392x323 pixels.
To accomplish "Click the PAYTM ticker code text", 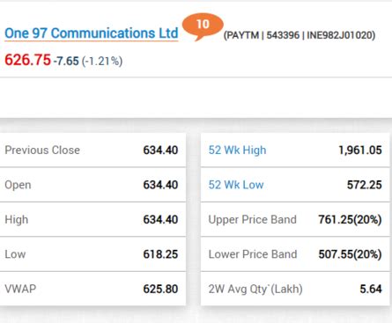I will point(242,35).
